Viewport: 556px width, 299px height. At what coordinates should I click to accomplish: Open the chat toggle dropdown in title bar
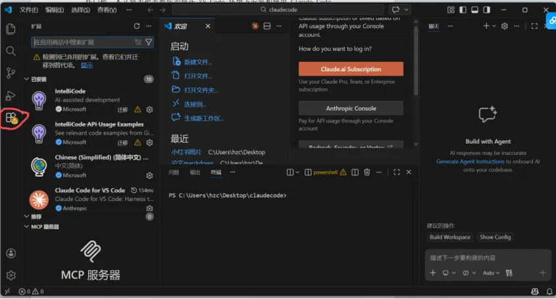[x=407, y=10]
